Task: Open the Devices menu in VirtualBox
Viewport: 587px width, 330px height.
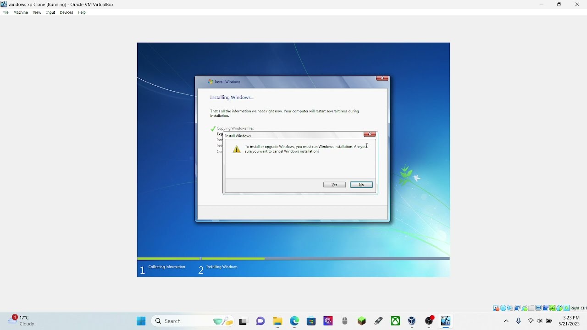Action: [x=66, y=12]
